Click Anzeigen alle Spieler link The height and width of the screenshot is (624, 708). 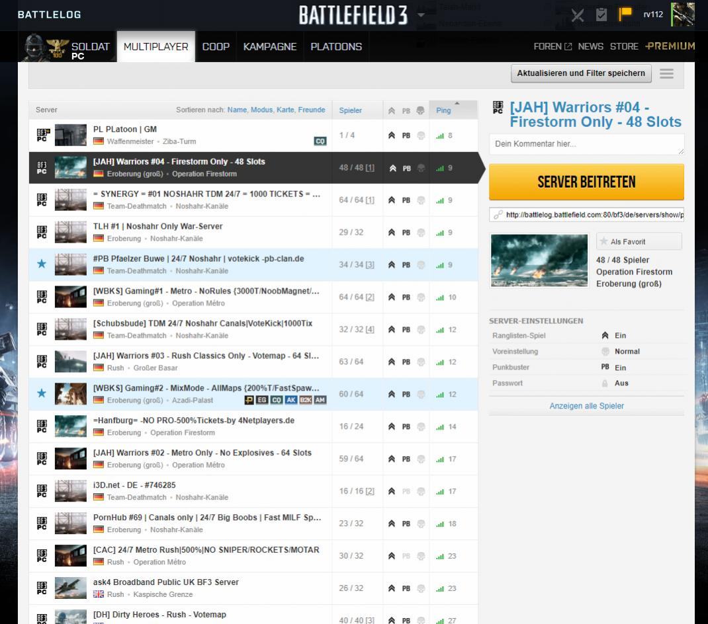[586, 406]
